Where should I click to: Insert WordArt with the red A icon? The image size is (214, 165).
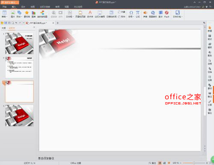coord(90,14)
